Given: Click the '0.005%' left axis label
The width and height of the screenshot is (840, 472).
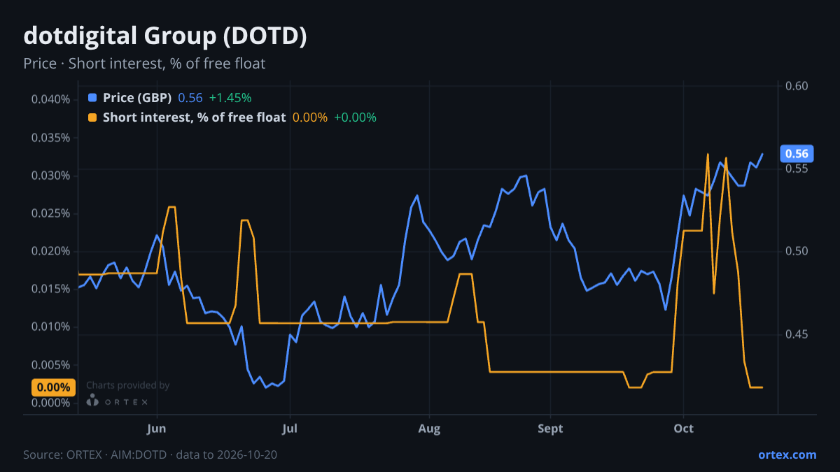Looking at the screenshot, I should click(51, 365).
